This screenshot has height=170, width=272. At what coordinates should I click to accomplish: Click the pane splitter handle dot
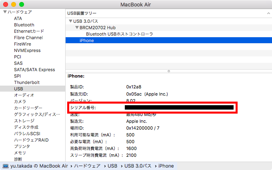[169, 71]
